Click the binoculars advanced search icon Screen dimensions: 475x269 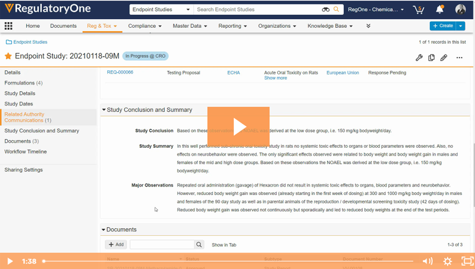click(326, 9)
